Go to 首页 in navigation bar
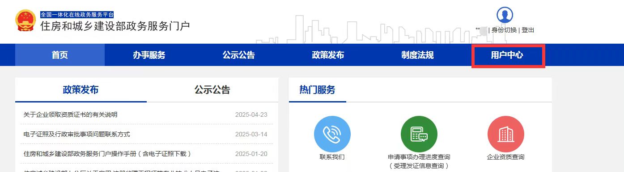This screenshot has width=624, height=172. pos(60,55)
